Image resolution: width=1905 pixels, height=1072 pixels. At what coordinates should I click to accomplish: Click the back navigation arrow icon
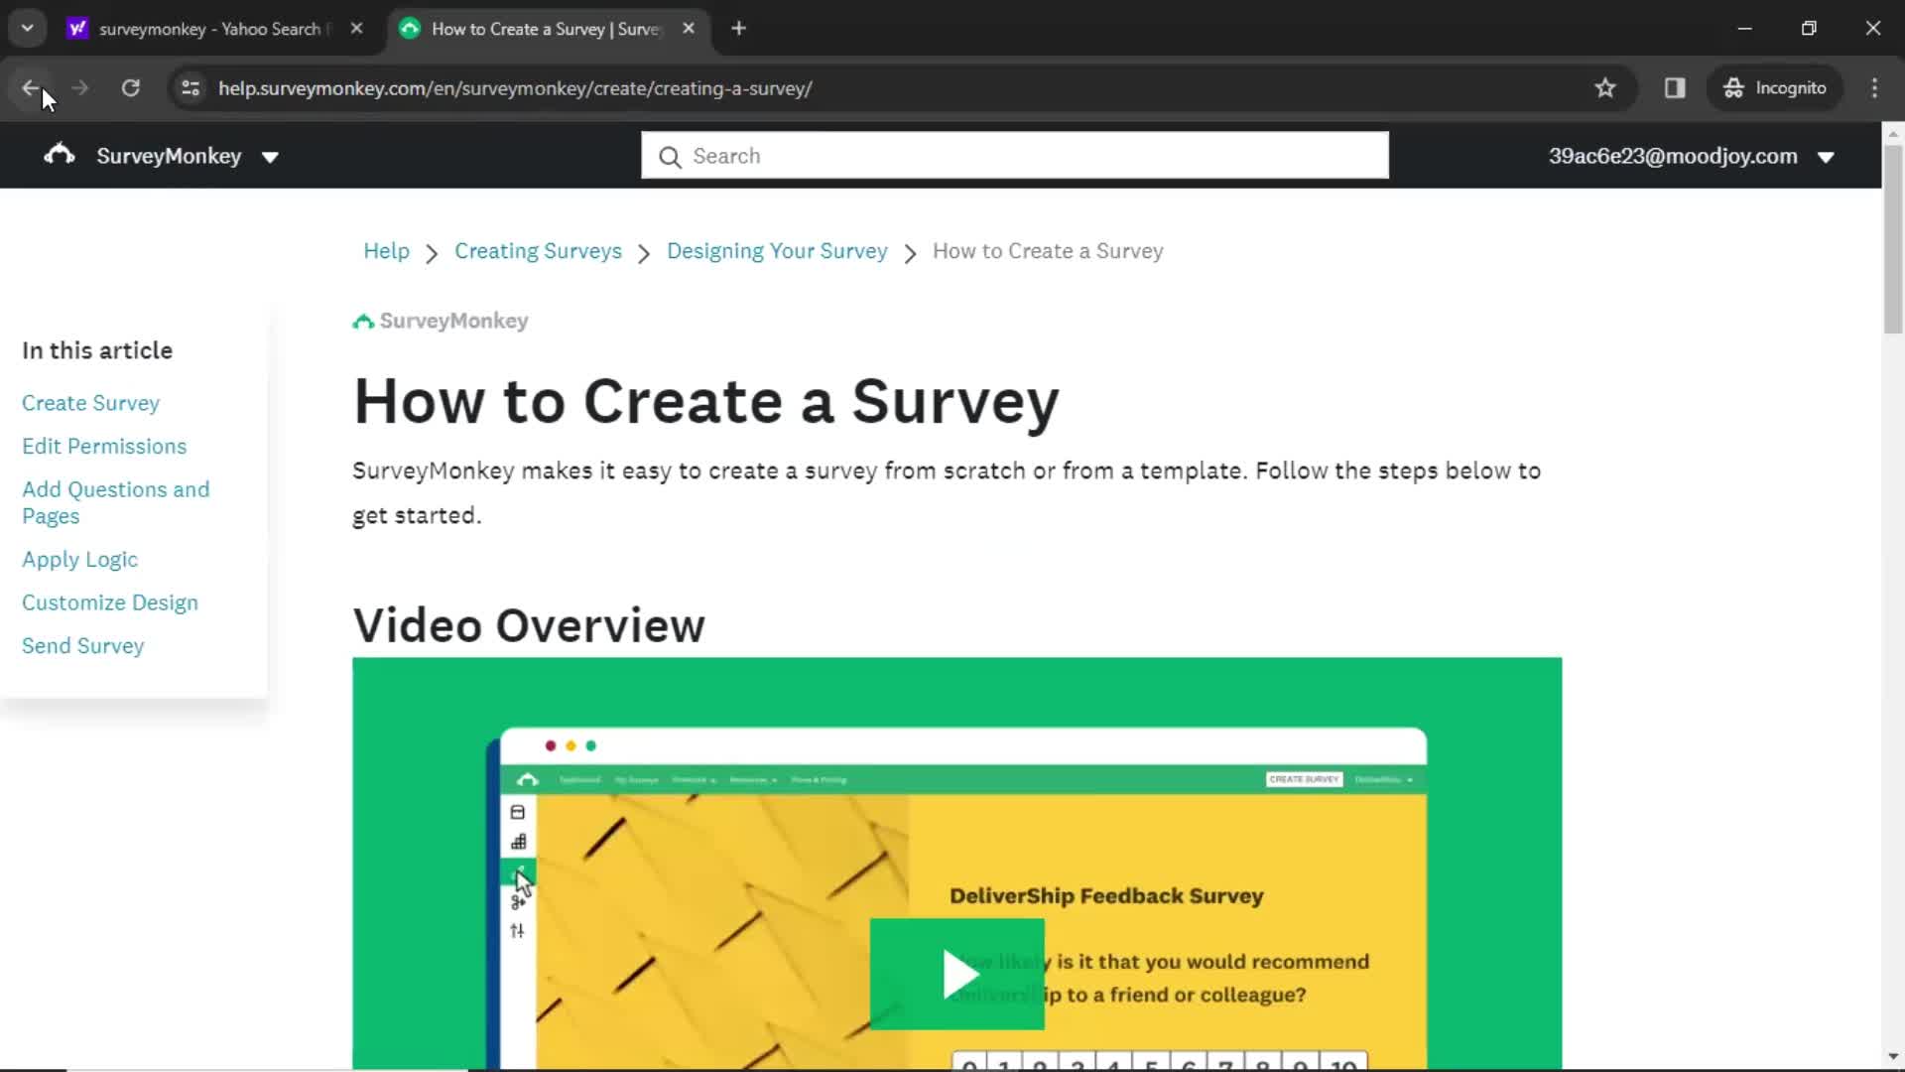point(32,87)
